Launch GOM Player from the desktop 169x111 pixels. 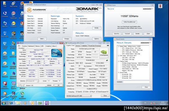pos(5,94)
